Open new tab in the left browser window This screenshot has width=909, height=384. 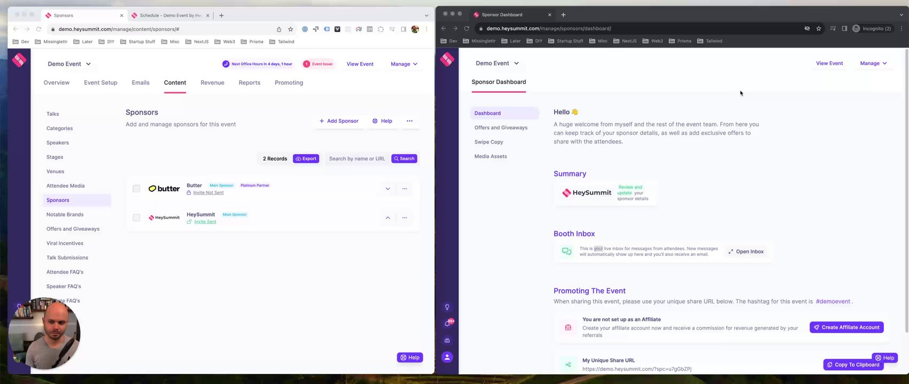tap(221, 15)
